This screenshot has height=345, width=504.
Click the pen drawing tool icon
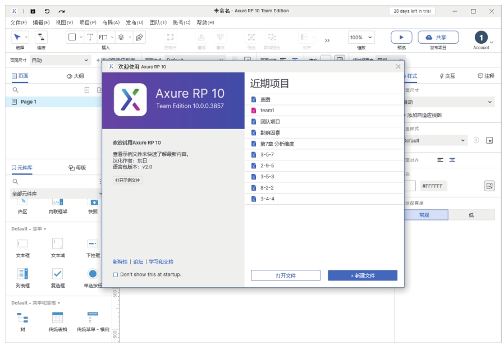point(139,37)
